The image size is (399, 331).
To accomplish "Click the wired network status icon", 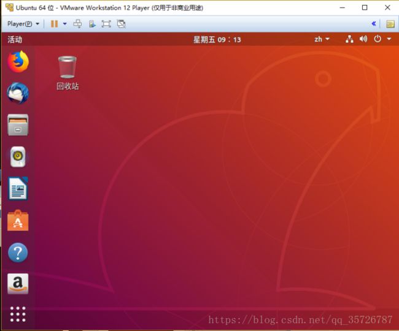I will [349, 39].
